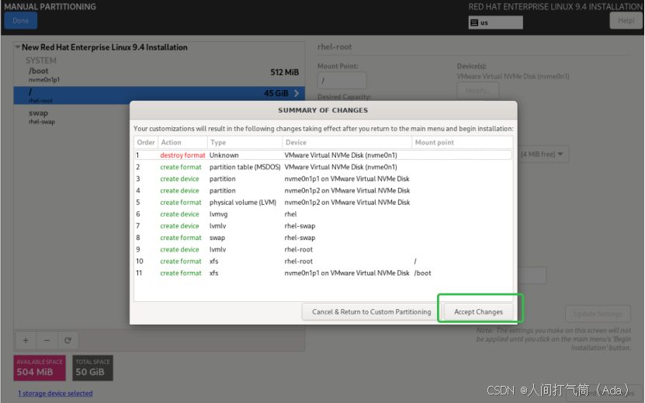Viewport: 645px width, 403px height.
Task: Click the Order column header
Action: (x=146, y=142)
